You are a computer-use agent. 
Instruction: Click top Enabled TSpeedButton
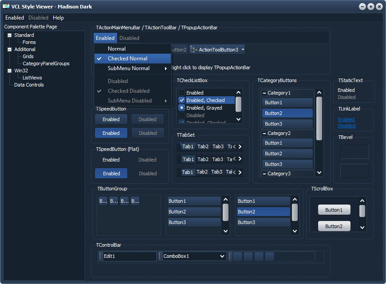coord(111,119)
